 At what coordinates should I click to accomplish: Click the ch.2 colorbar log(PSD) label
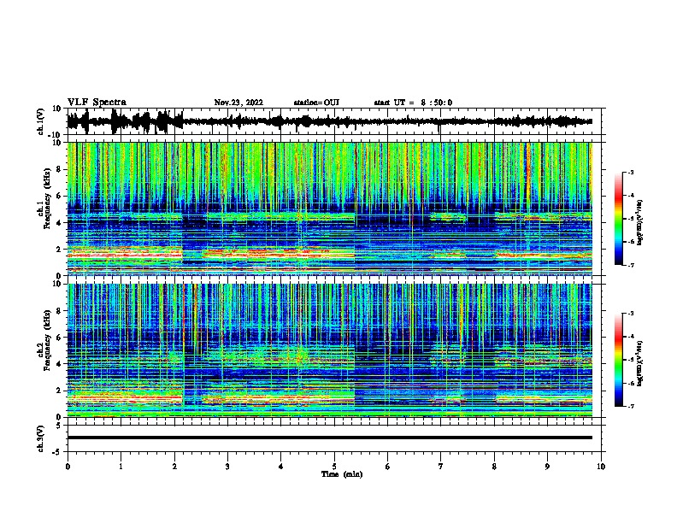click(640, 363)
